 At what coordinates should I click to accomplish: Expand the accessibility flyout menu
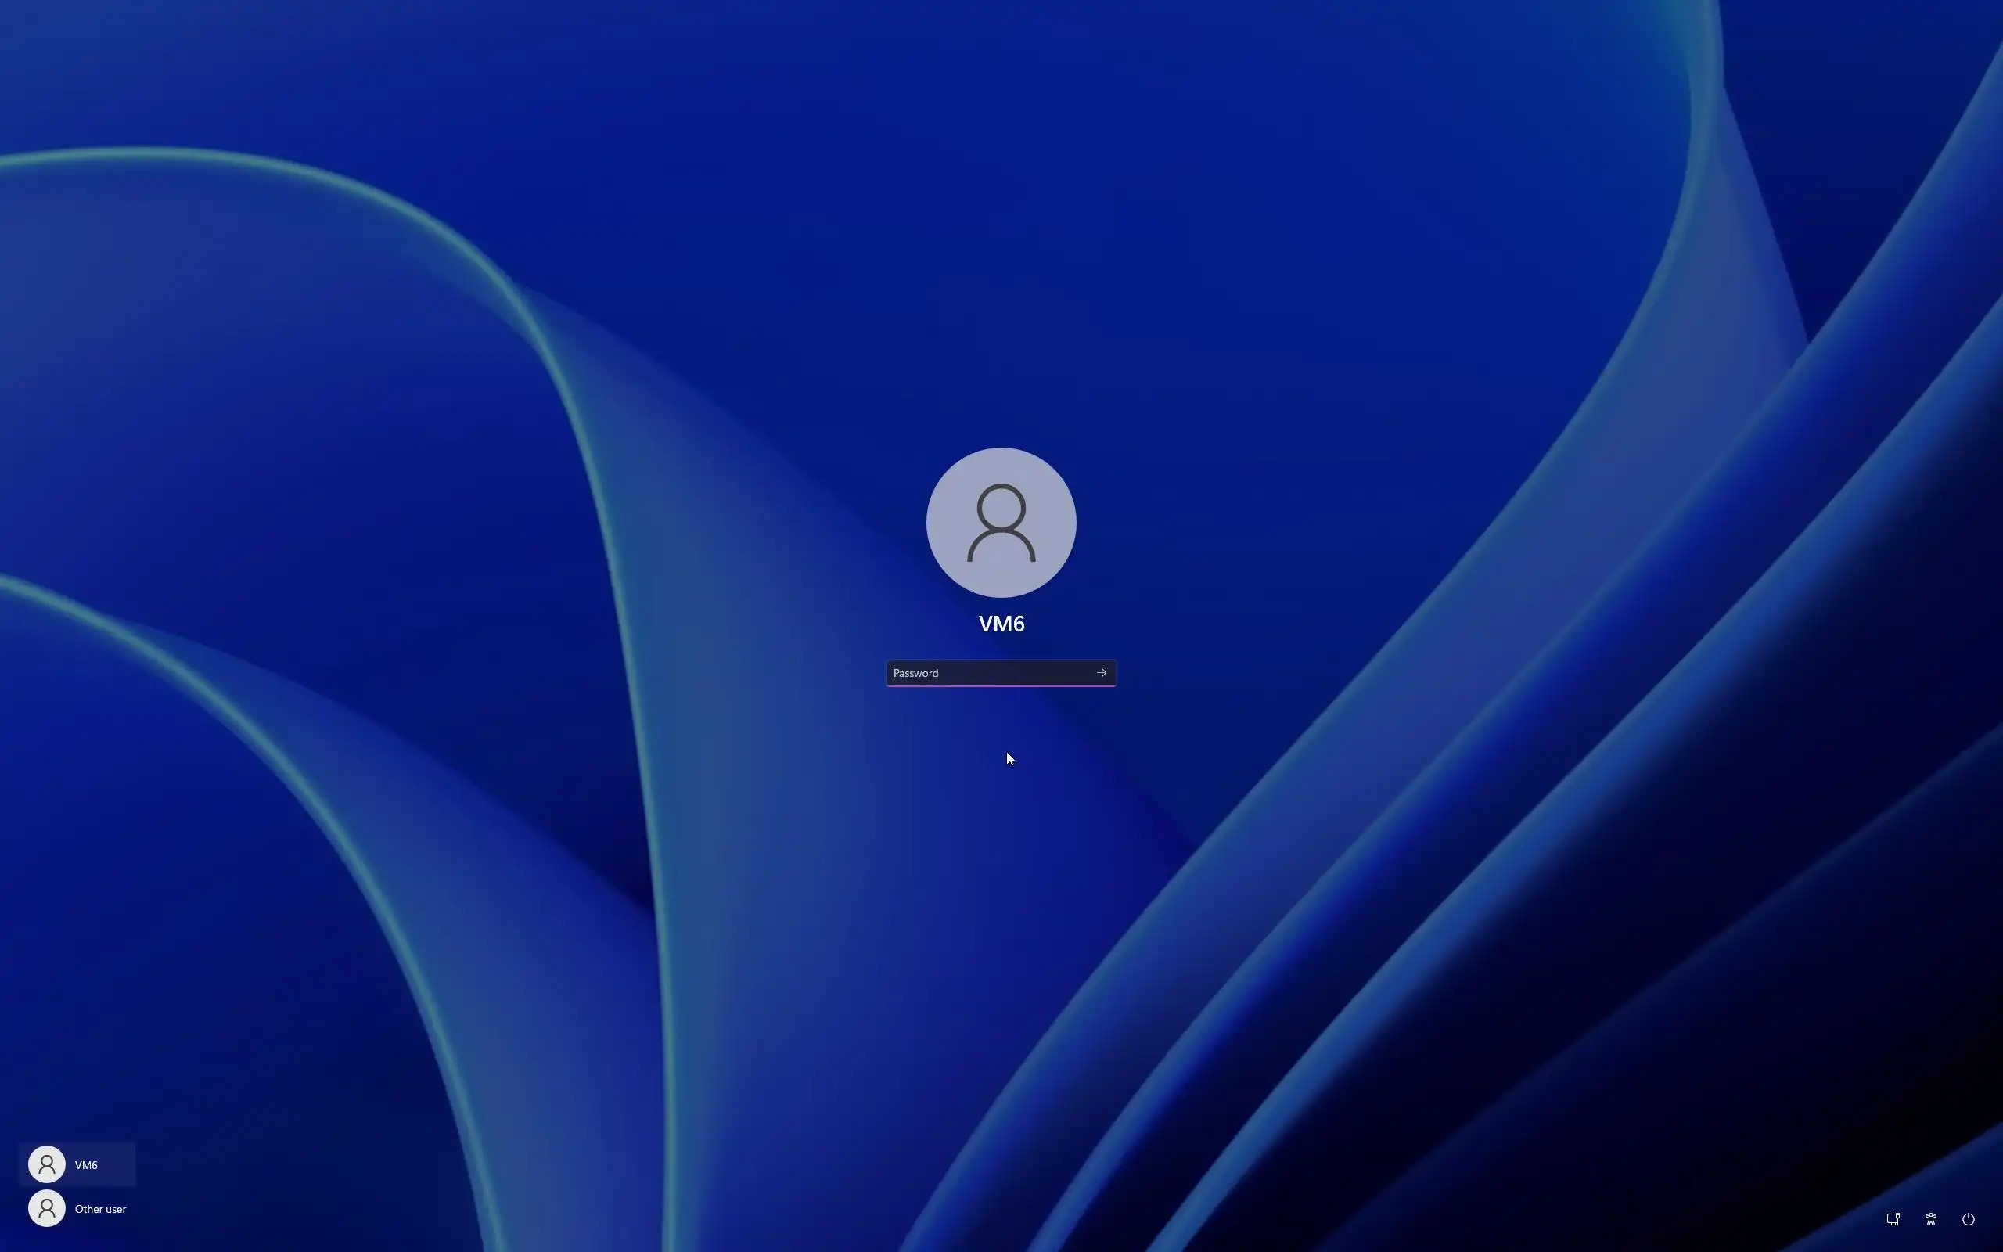coord(1930,1219)
